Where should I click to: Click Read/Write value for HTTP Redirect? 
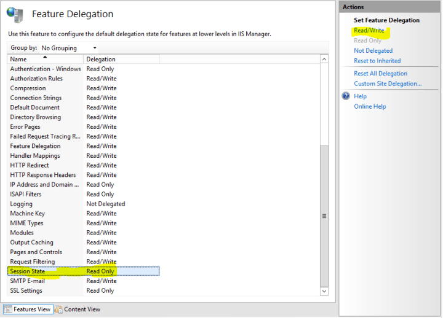coord(102,165)
